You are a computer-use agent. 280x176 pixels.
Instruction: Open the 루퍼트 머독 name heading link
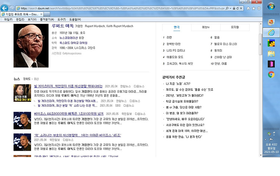pyautogui.click(x=63, y=26)
